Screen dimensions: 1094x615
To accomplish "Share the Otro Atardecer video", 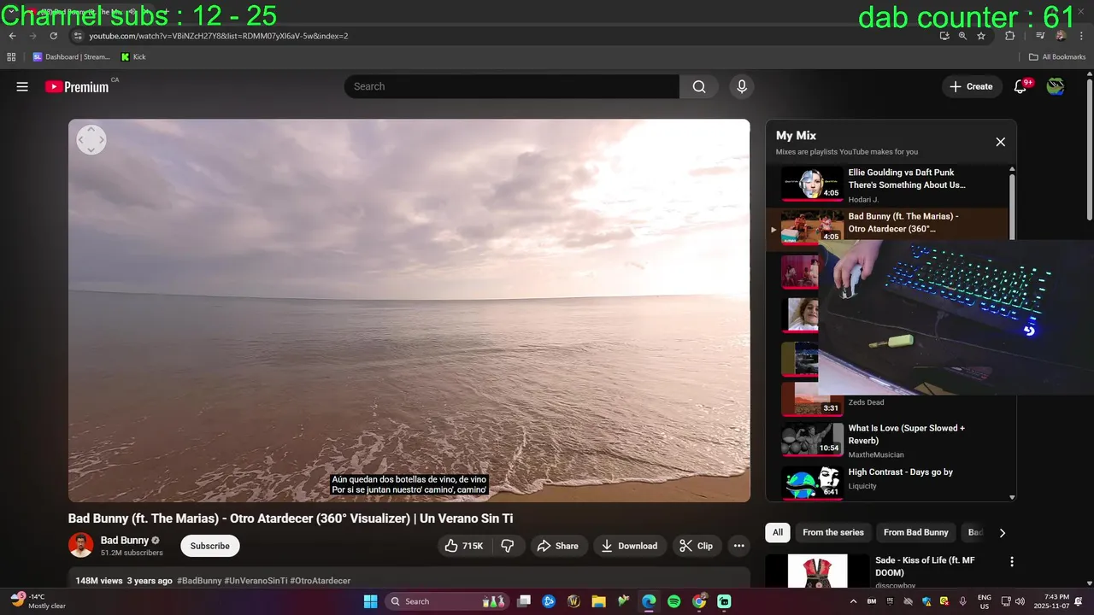I will 558,546.
